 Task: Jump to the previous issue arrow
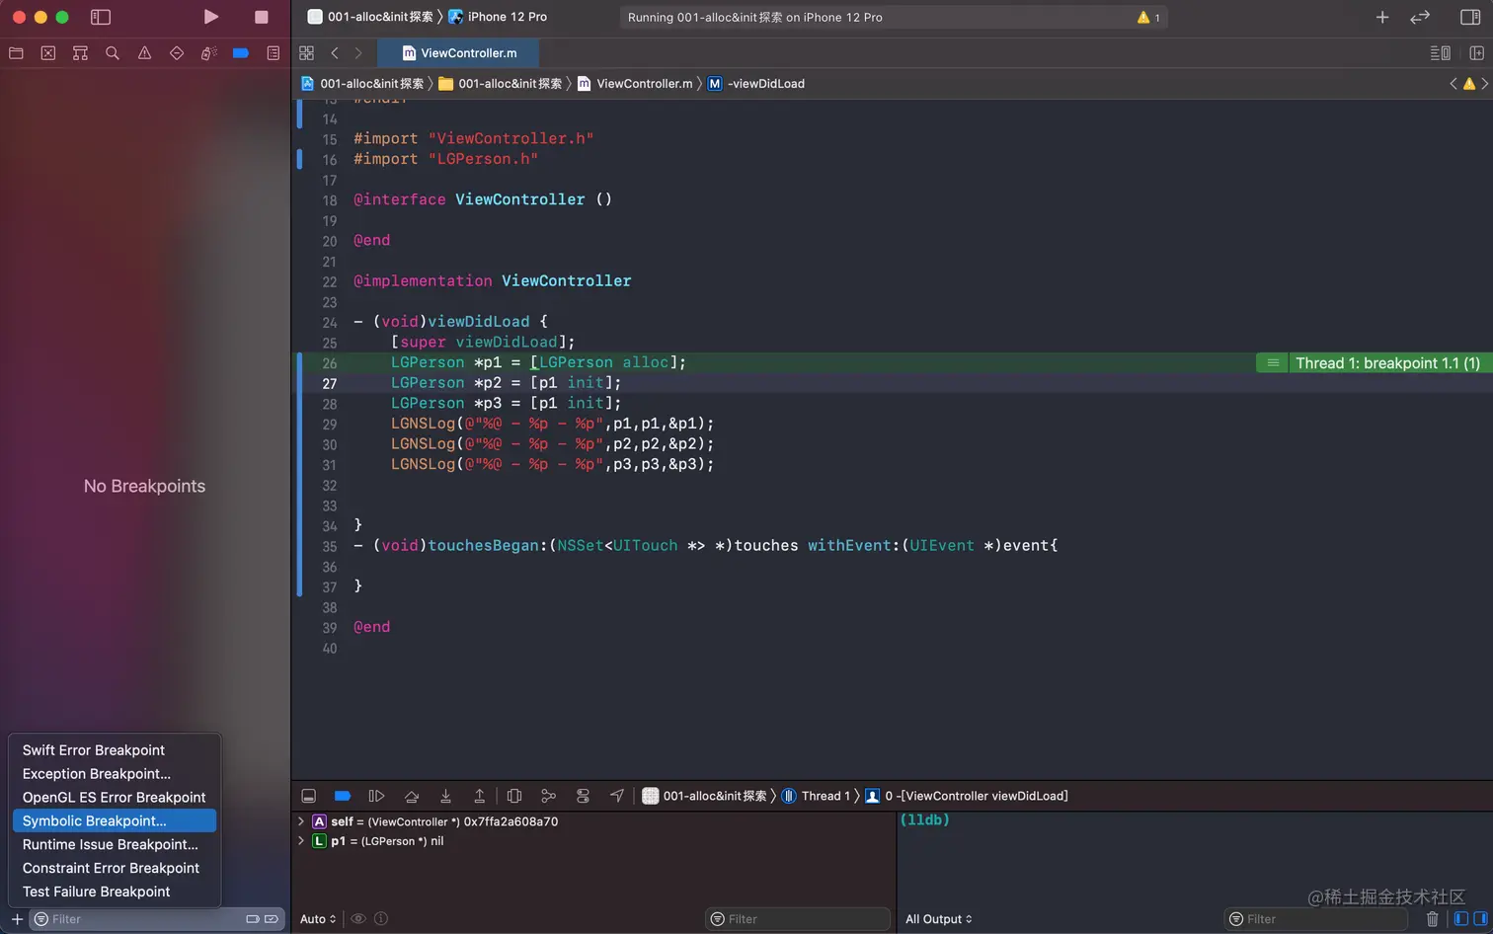click(x=1454, y=84)
